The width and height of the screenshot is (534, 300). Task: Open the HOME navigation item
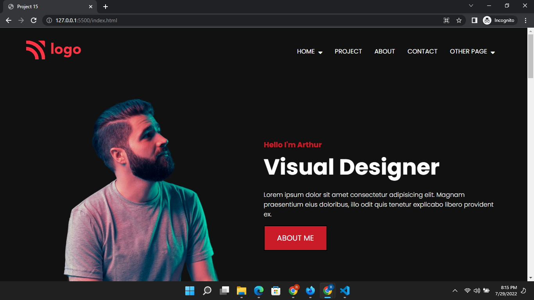[306, 52]
